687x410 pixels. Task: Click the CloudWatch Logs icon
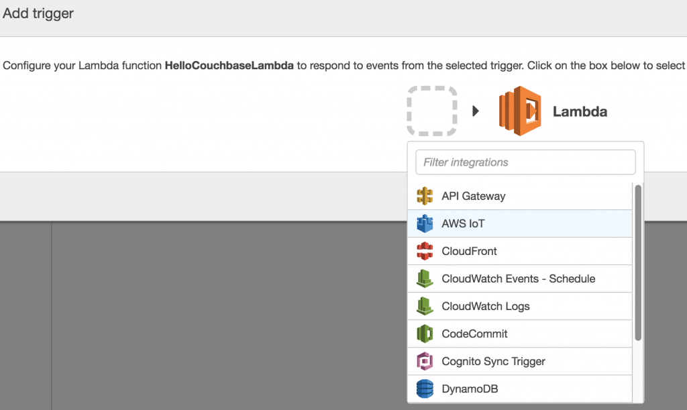[425, 306]
